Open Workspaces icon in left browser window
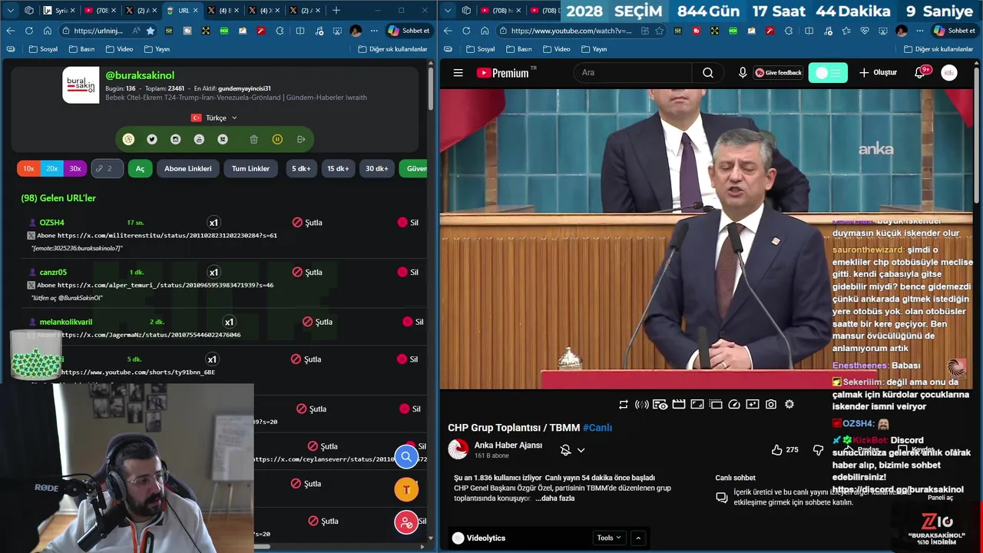983x553 pixels. [29, 10]
